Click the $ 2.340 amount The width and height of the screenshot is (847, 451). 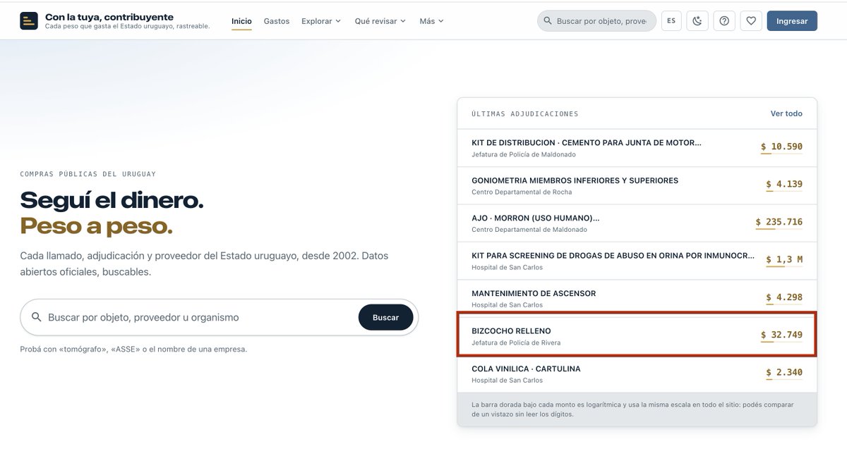(x=784, y=373)
